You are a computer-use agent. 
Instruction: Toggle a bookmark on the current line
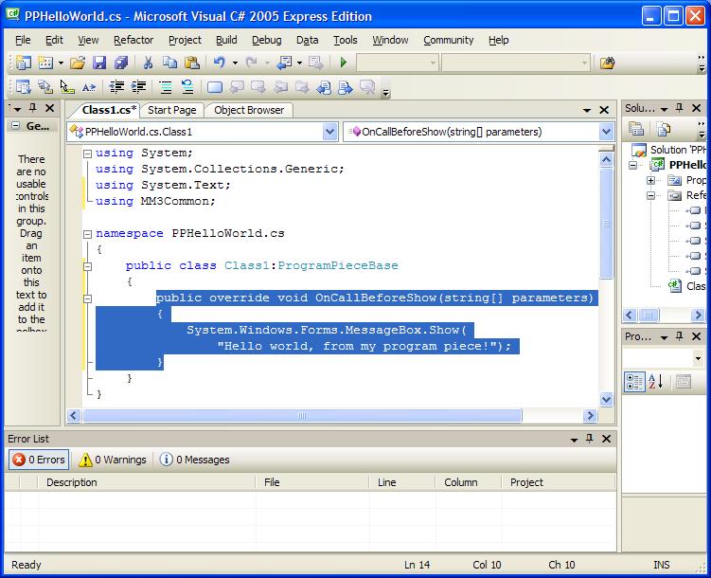point(215,86)
